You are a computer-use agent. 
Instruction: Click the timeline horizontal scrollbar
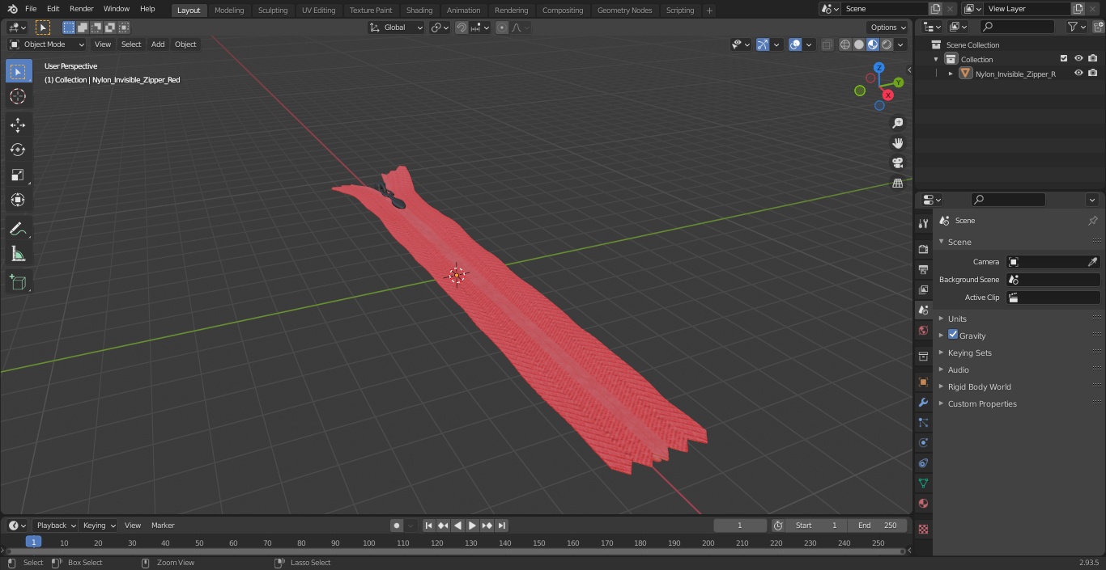coord(457,551)
